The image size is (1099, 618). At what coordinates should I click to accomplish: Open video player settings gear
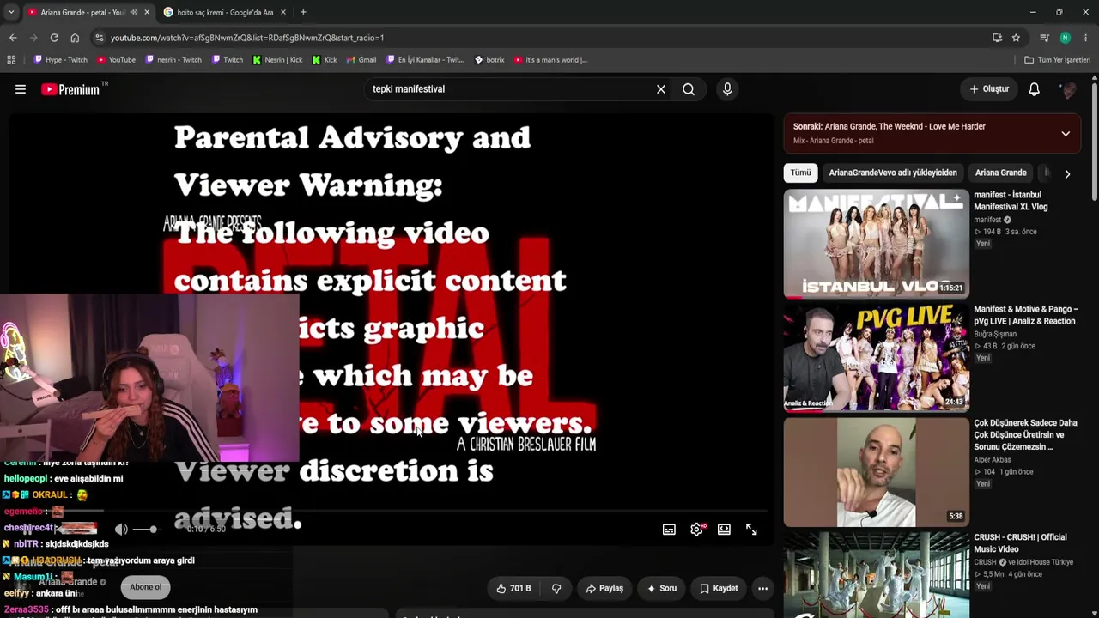point(696,530)
